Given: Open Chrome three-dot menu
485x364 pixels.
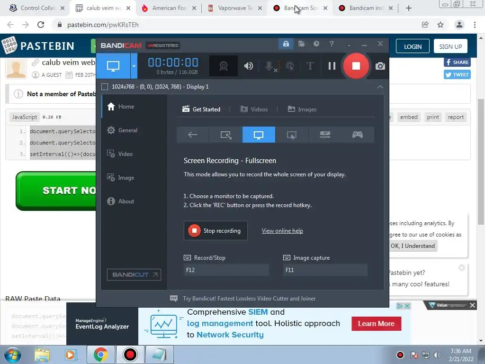Looking at the screenshot, I should tap(475, 25).
